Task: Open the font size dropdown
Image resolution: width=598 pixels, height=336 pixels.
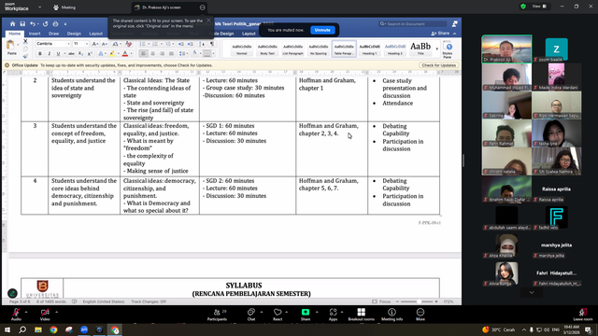Action: pyautogui.click(x=87, y=44)
